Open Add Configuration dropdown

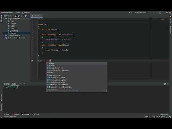(142, 13)
